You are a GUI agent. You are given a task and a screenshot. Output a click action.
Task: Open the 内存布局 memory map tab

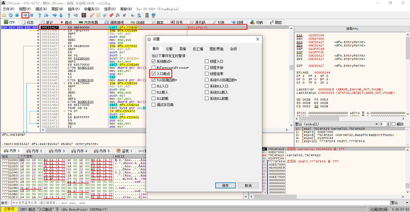(x=88, y=22)
